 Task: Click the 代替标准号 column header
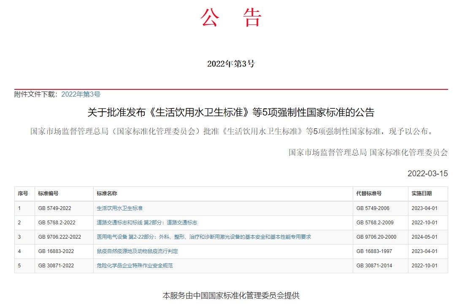point(369,194)
